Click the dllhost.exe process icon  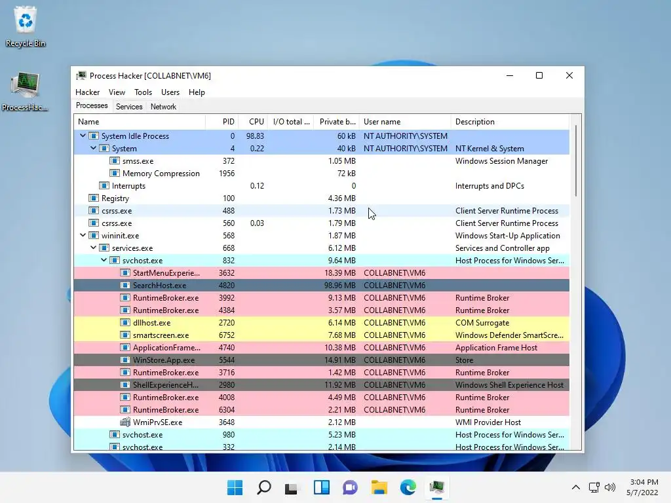[x=125, y=322]
